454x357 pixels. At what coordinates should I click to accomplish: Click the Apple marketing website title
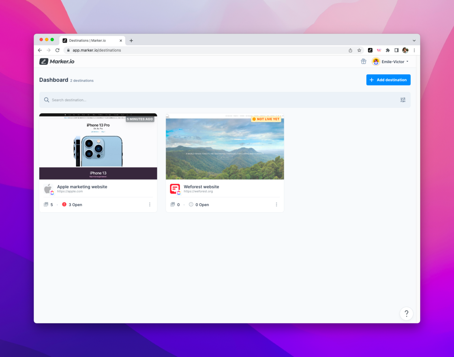[82, 187]
